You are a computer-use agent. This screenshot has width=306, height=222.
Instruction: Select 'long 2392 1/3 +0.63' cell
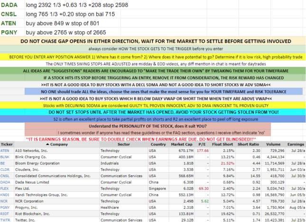77,5
